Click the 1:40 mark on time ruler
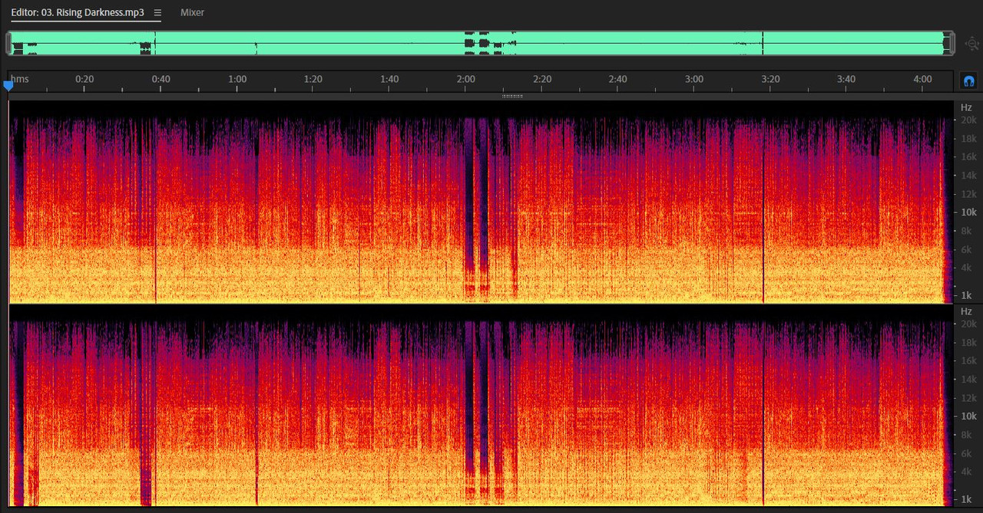 (x=389, y=79)
